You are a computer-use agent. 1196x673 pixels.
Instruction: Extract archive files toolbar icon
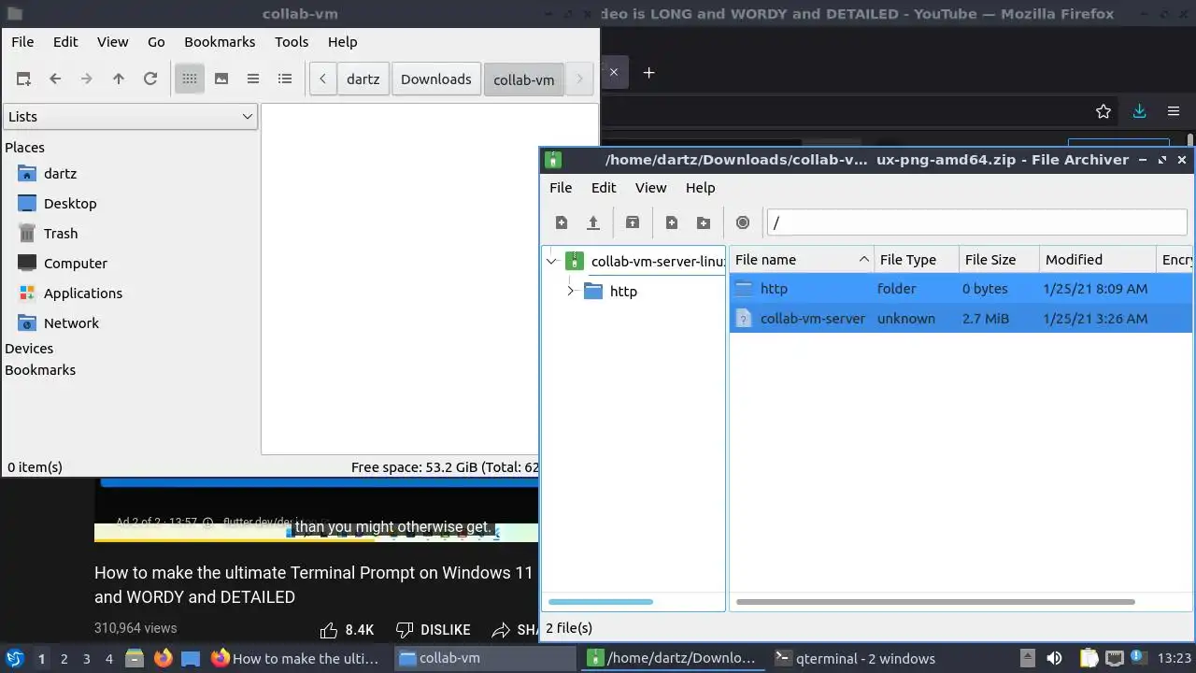tap(633, 222)
